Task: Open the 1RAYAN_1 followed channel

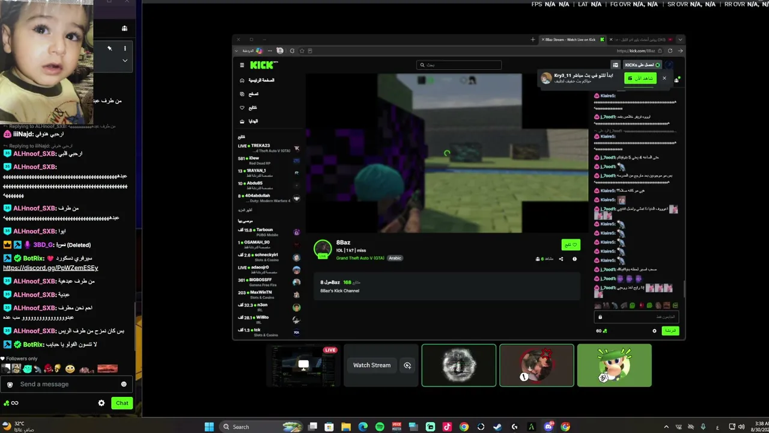Action: coord(269,172)
